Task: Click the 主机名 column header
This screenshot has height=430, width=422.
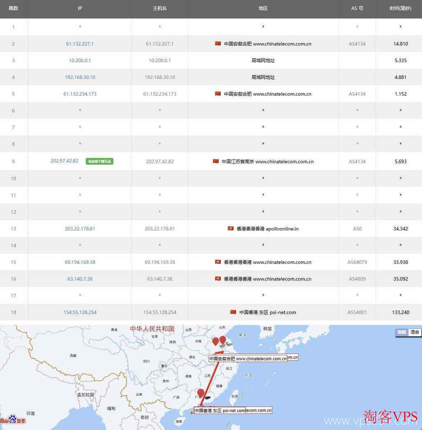Action: click(159, 8)
